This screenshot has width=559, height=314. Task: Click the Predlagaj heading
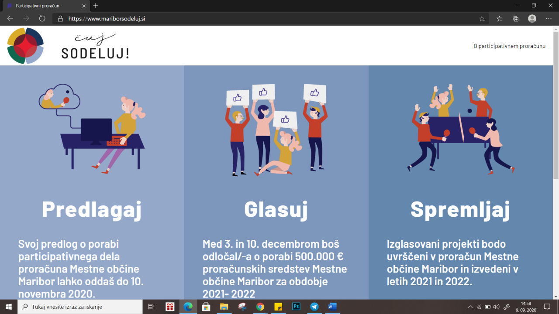coord(92,209)
